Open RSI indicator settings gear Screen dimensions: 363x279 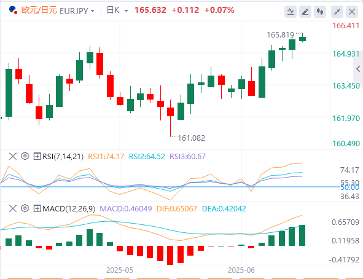[25, 156]
